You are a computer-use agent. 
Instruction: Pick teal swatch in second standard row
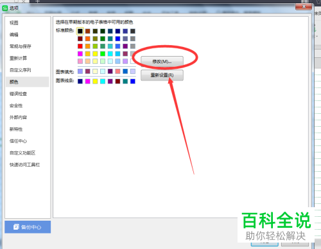(110, 39)
